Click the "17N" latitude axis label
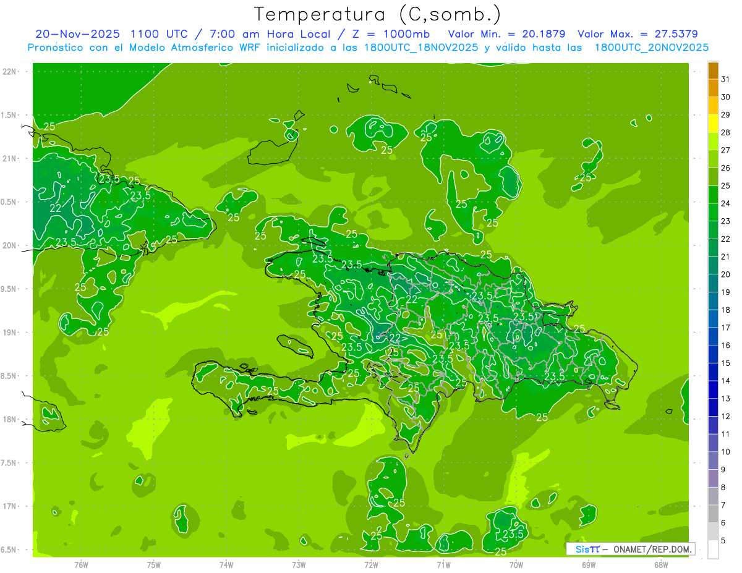The width and height of the screenshot is (742, 573). pyautogui.click(x=10, y=507)
